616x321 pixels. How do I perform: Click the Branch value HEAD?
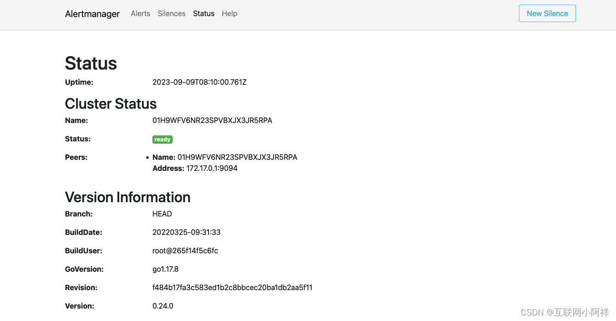(x=162, y=214)
